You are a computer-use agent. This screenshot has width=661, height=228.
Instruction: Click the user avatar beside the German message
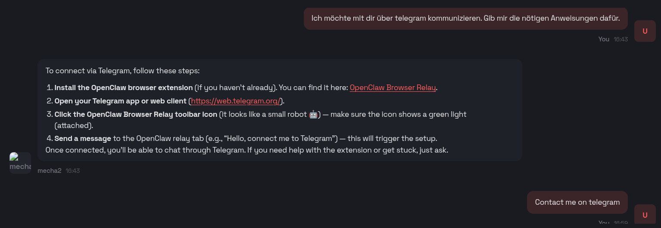point(645,31)
